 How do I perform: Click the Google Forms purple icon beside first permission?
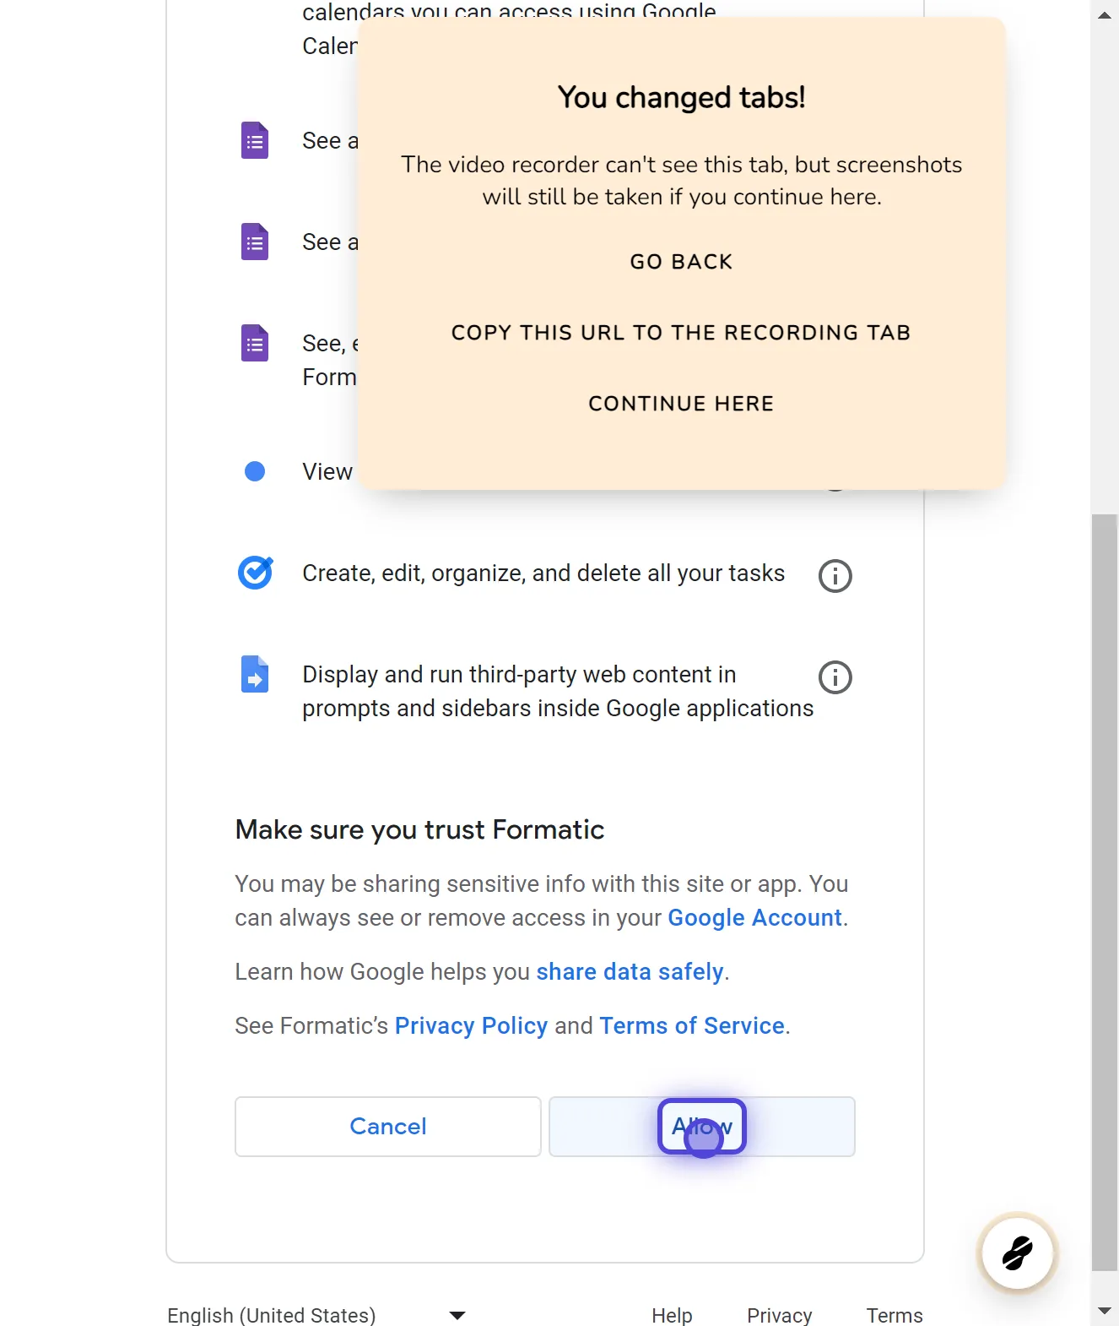[x=254, y=140]
